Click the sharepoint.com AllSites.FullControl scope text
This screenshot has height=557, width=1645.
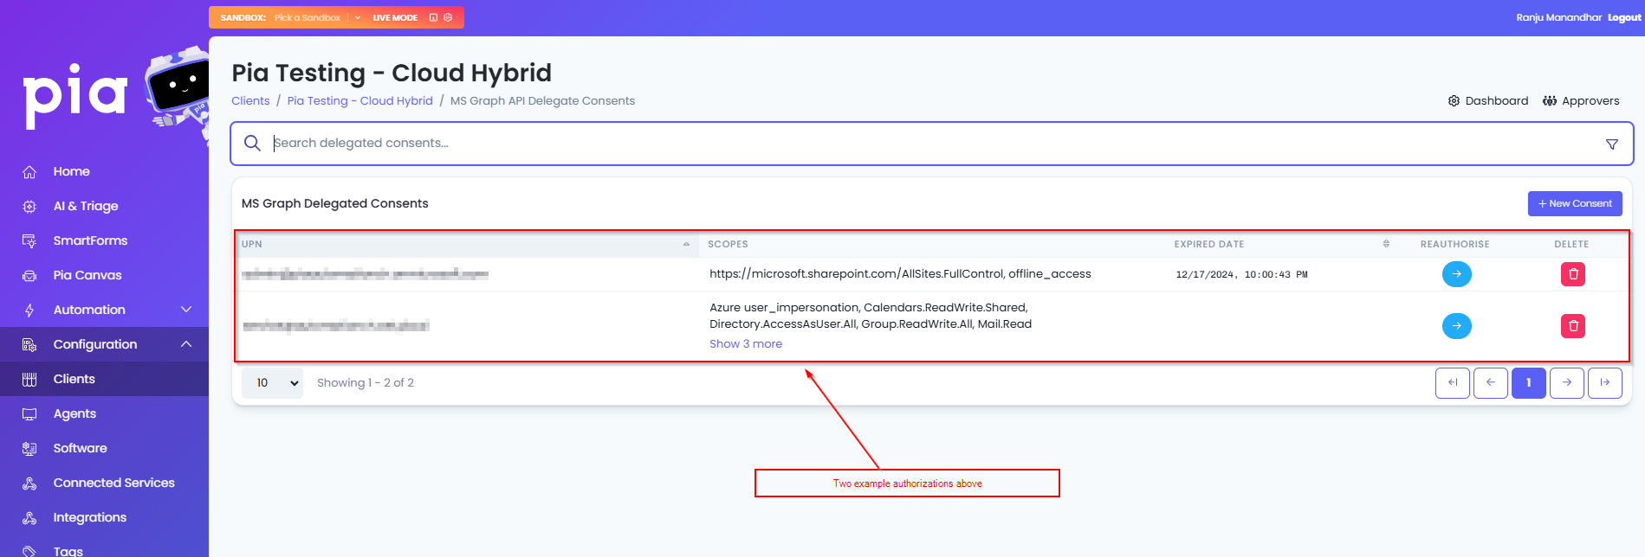click(x=900, y=273)
